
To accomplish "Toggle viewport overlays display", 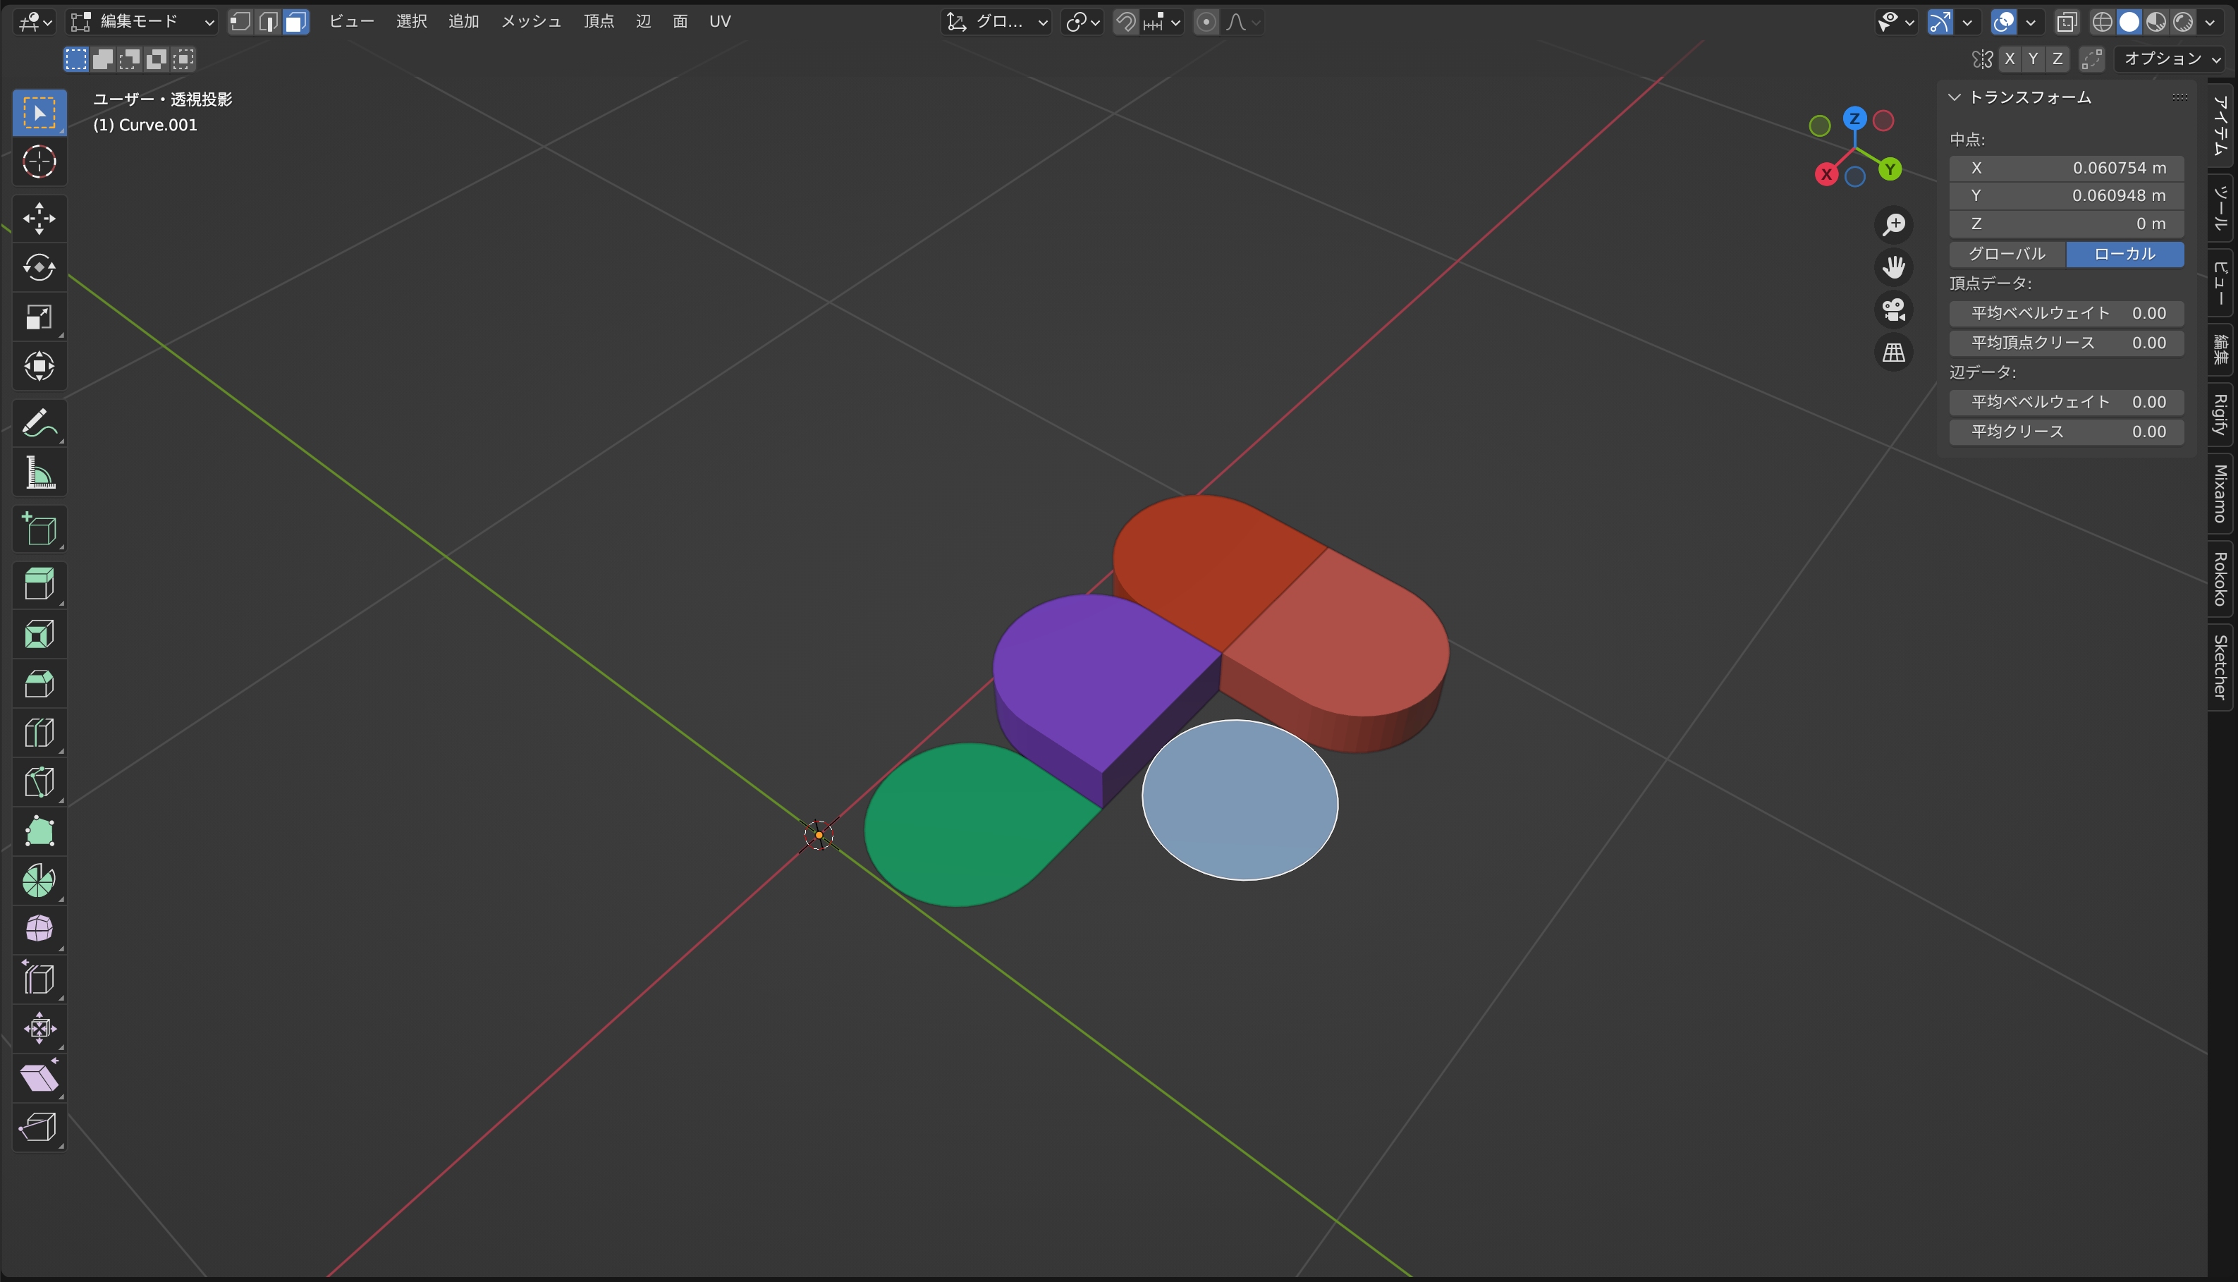I will click(x=2004, y=21).
